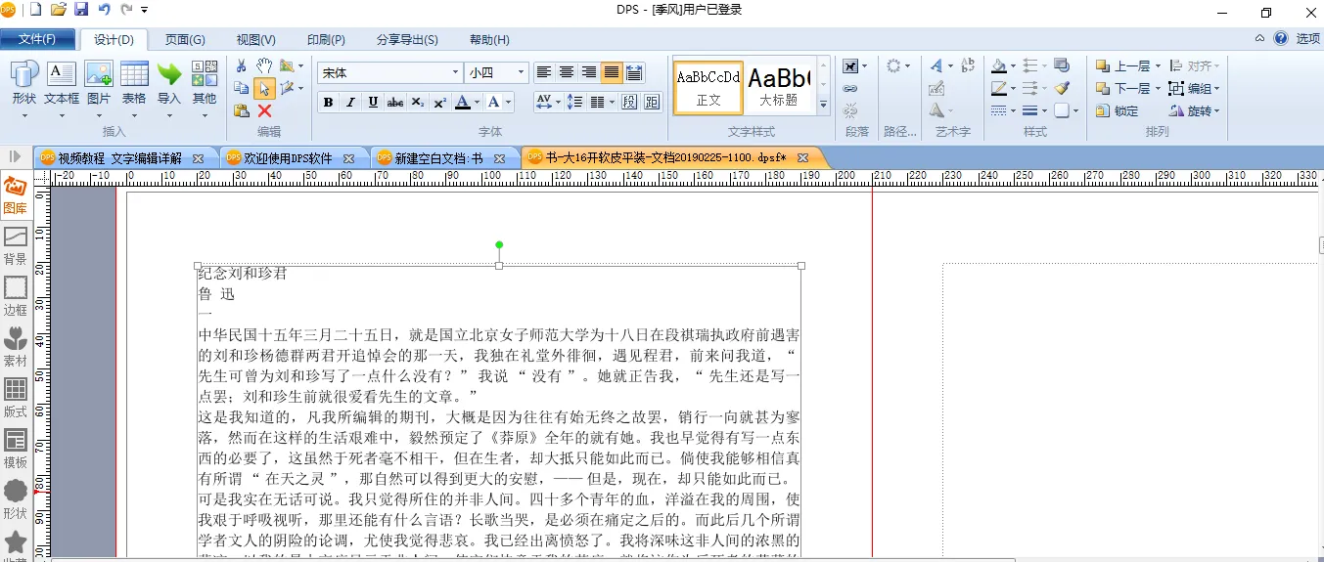Open the 版式 layout sidebar panel

coord(16,399)
